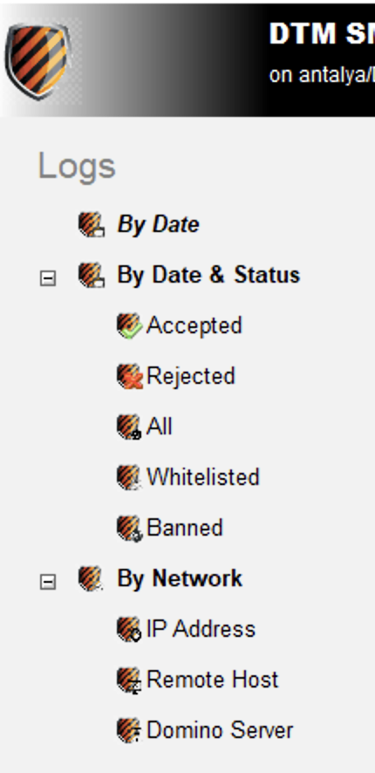
Task: Show the Whitelisted logs
Action: (x=203, y=477)
